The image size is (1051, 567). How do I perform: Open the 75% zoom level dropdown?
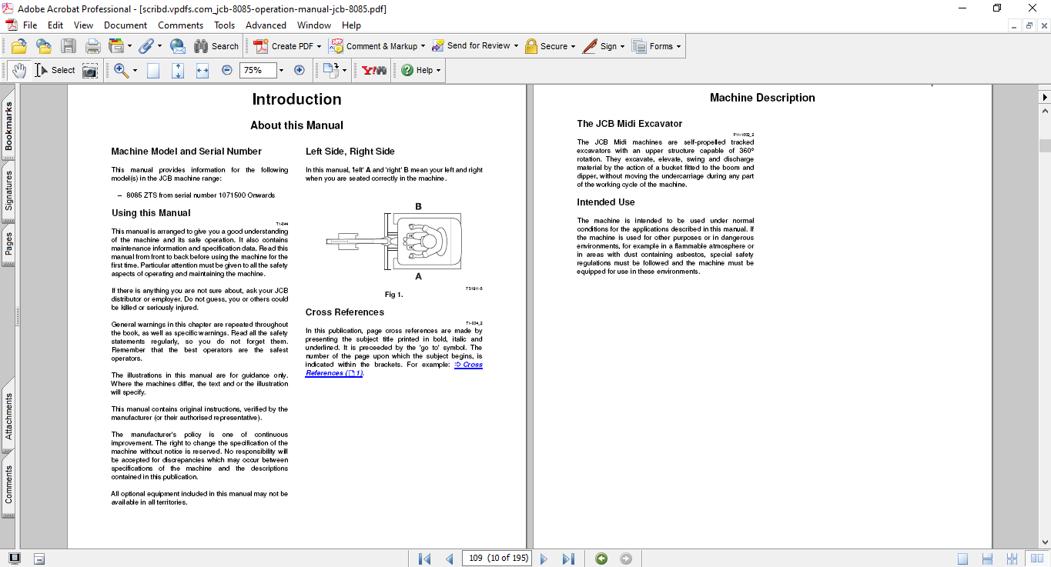[x=281, y=70]
